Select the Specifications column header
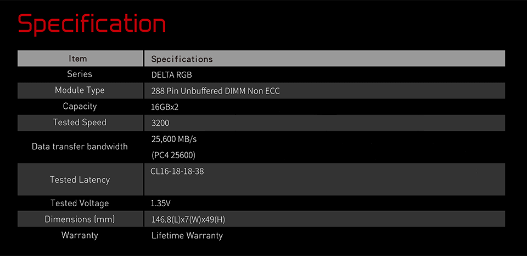The width and height of the screenshot is (527, 256). [x=182, y=59]
